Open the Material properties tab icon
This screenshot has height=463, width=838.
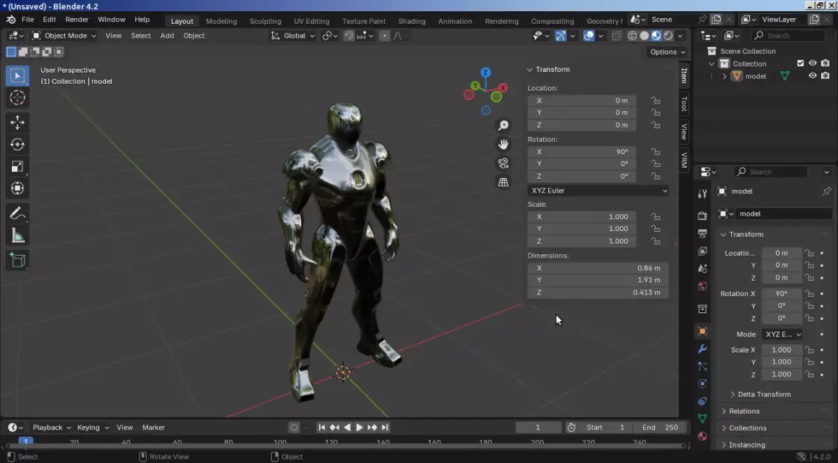(703, 436)
